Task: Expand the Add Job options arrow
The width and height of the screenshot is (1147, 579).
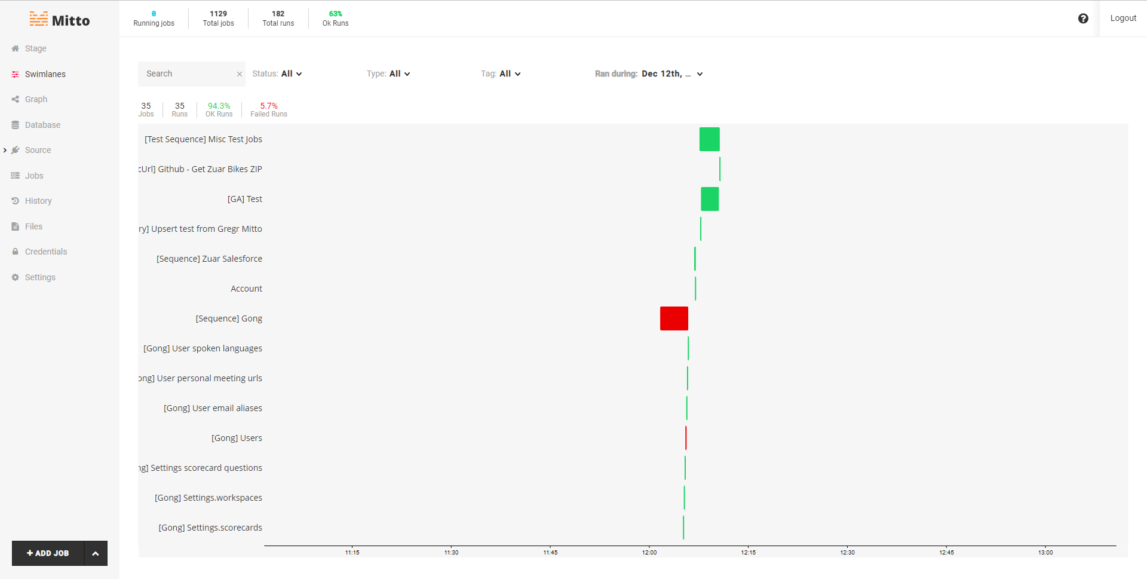Action: [x=96, y=553]
